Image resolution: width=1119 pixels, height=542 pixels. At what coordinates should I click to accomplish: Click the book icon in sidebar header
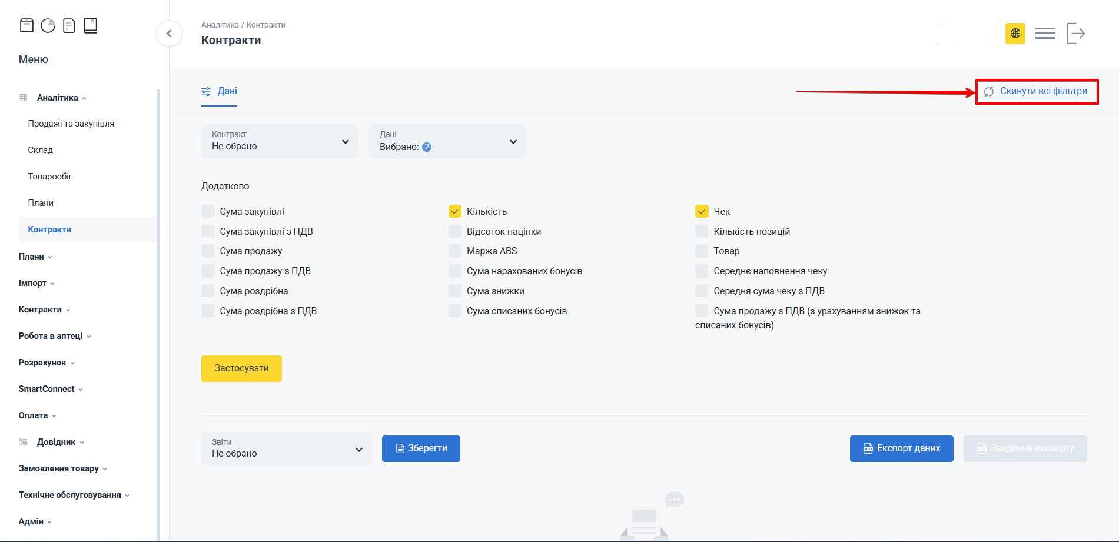(90, 25)
